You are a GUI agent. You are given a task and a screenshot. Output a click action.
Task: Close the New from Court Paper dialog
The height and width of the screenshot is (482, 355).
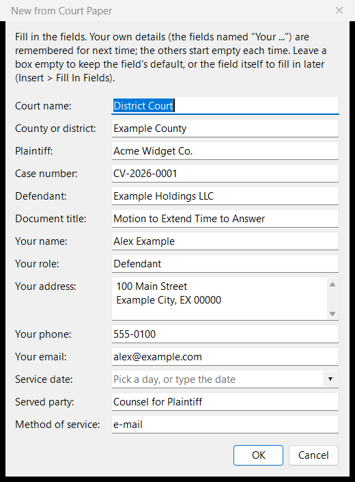click(x=339, y=10)
